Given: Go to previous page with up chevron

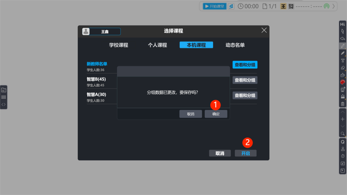Looking at the screenshot, I should point(343,112).
